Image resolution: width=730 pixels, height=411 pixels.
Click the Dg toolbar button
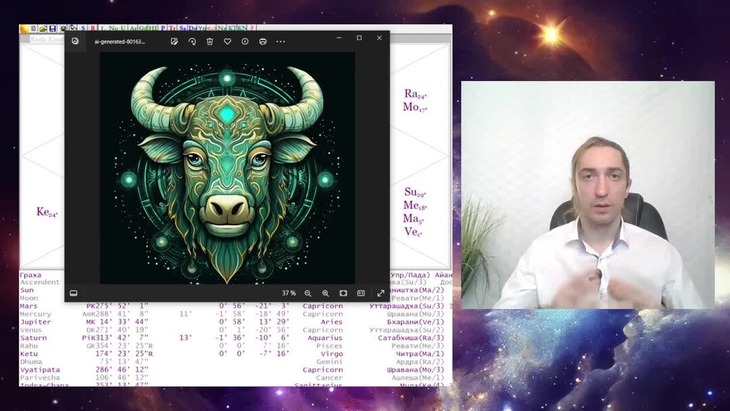coord(192,28)
